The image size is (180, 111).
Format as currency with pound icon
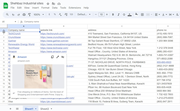(x=49, y=14)
